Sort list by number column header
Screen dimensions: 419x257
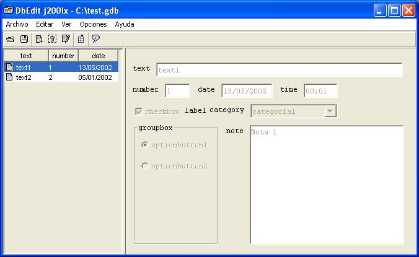63,56
